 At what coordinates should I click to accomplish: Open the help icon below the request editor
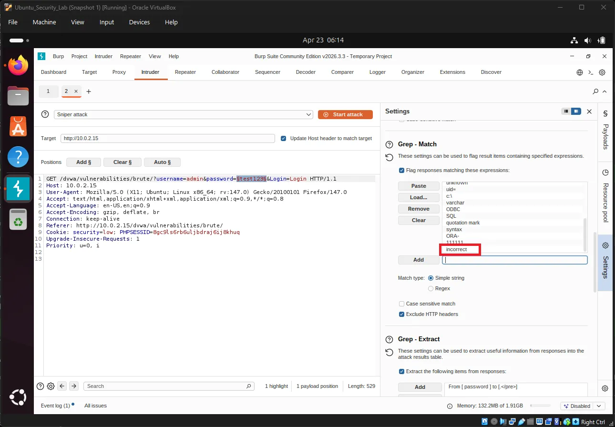pyautogui.click(x=40, y=386)
